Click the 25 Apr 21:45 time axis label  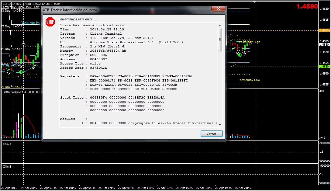[243, 188]
